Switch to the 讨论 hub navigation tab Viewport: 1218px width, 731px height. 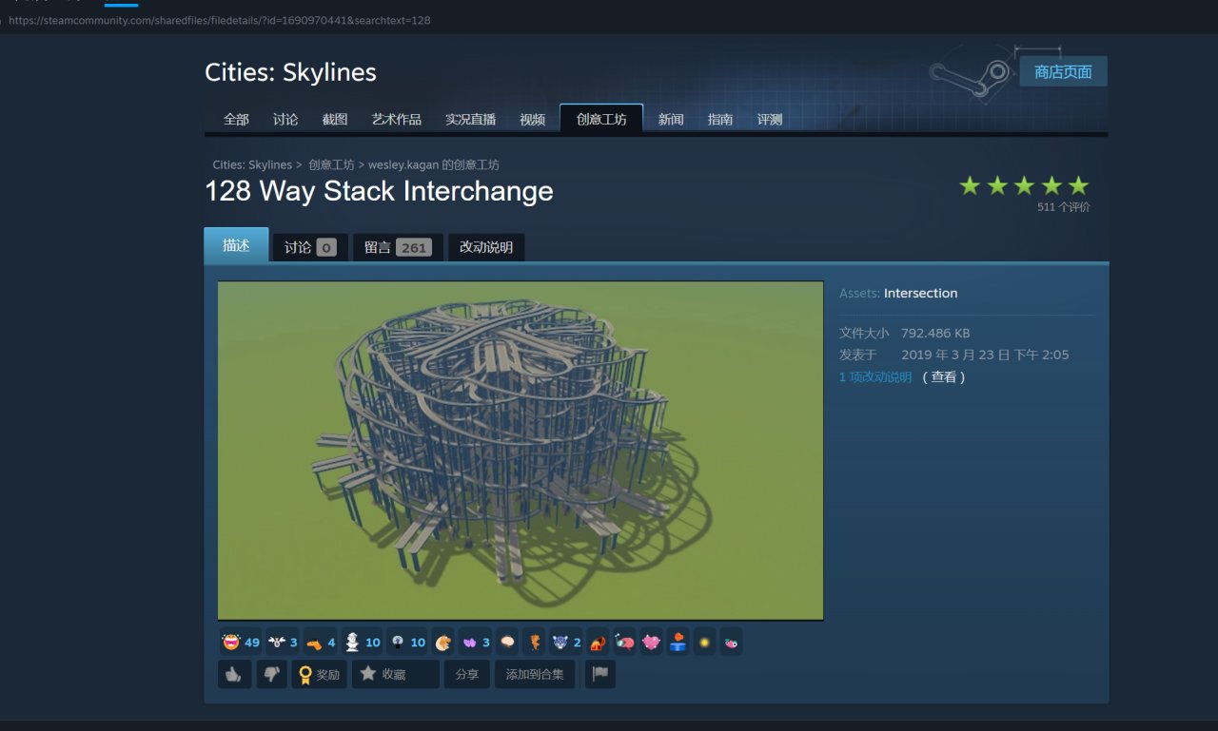285,119
